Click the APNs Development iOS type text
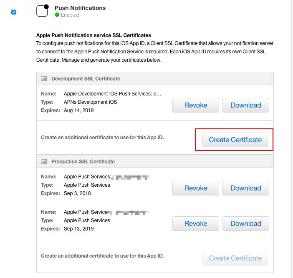Viewport: 293px width, 278px height. [x=90, y=102]
